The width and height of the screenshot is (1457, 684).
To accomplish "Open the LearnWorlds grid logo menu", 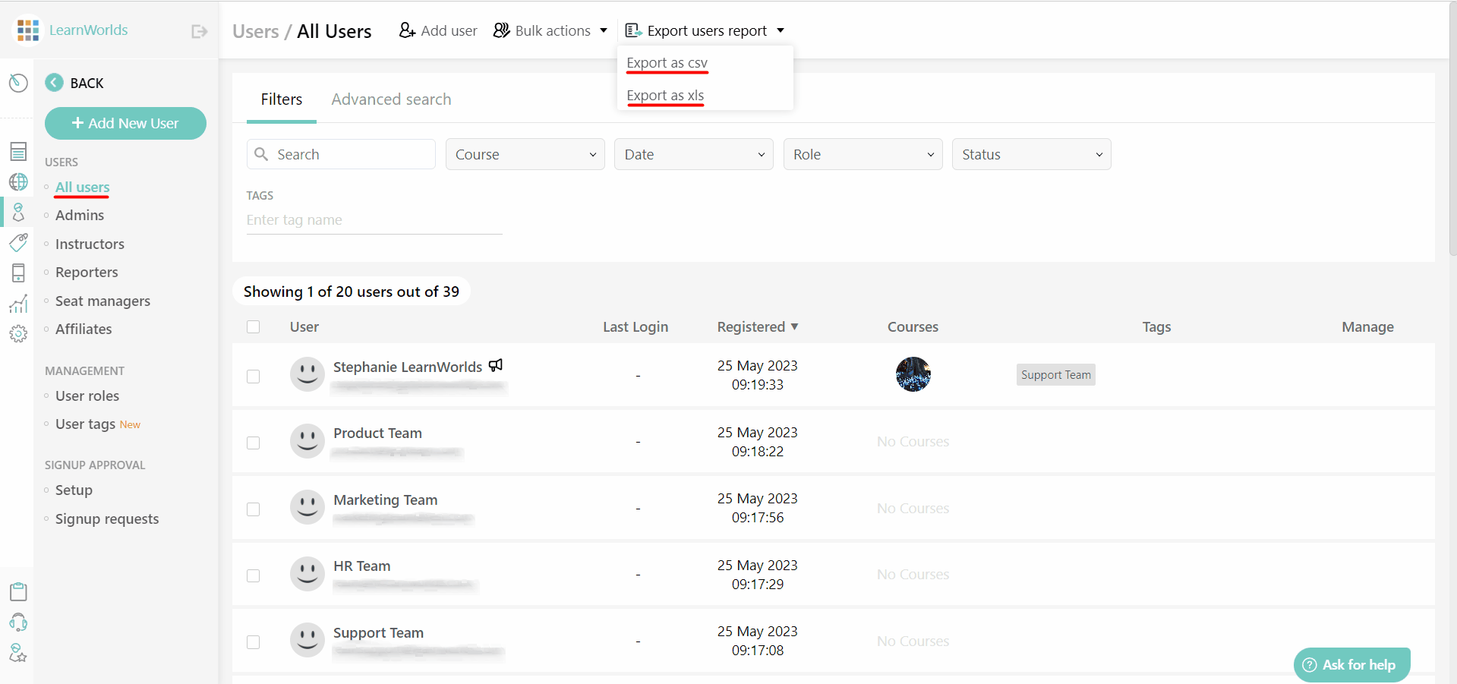I will [27, 30].
